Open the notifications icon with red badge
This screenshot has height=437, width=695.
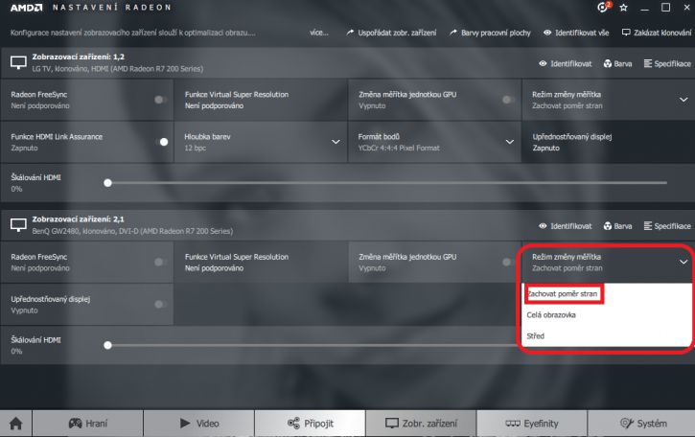click(604, 7)
